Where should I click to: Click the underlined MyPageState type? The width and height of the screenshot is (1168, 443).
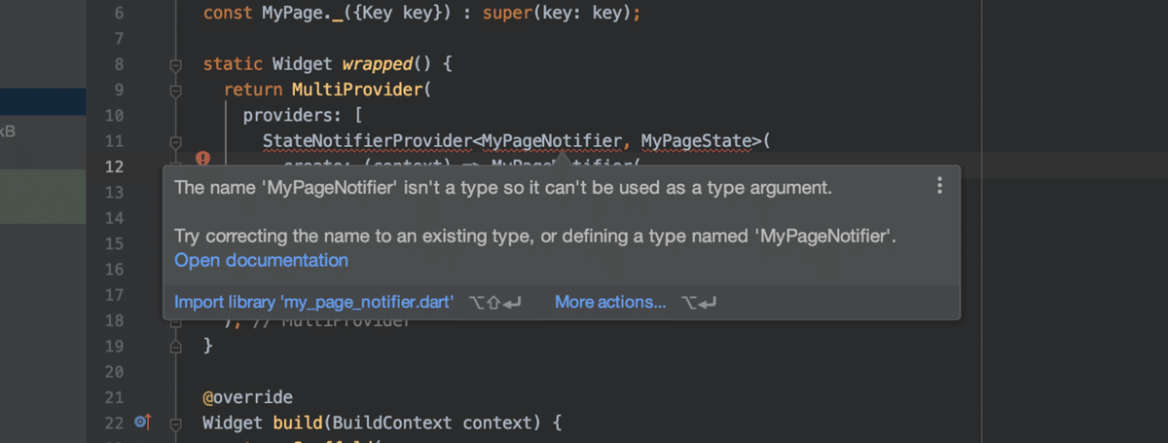(695, 141)
